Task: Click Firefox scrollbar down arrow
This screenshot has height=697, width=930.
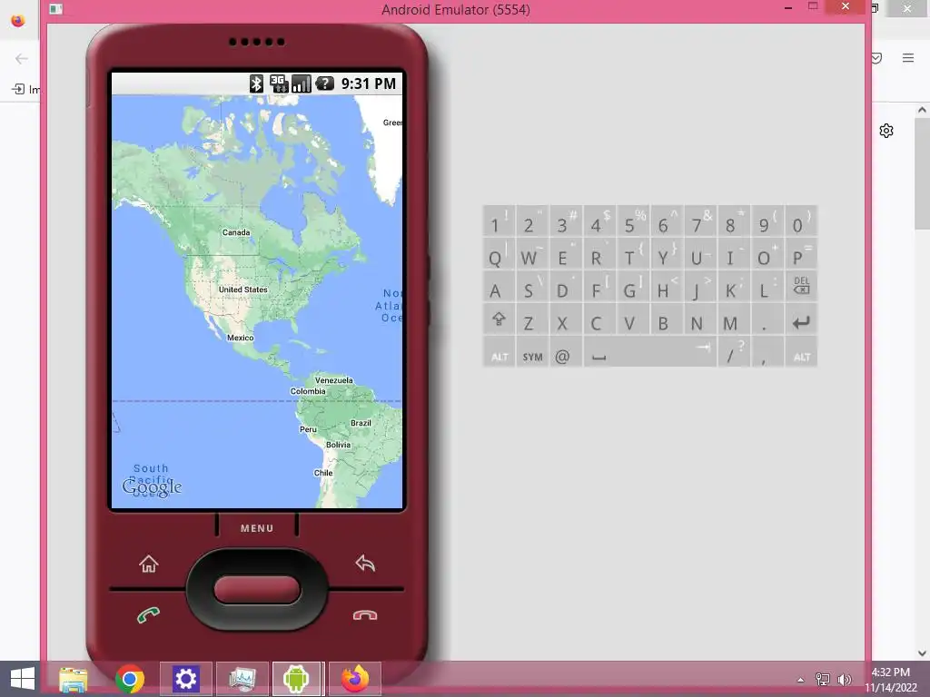Action: pyautogui.click(x=922, y=653)
